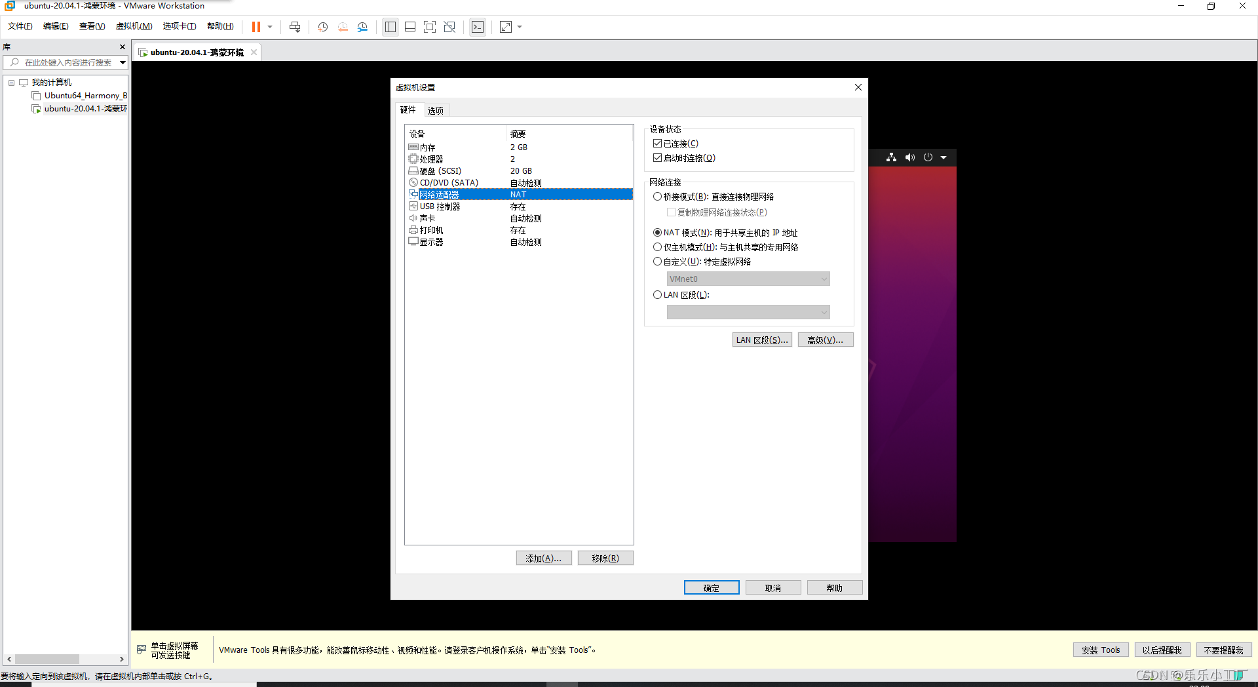
Task: Confirm settings with the 确定 button
Action: pyautogui.click(x=712, y=587)
